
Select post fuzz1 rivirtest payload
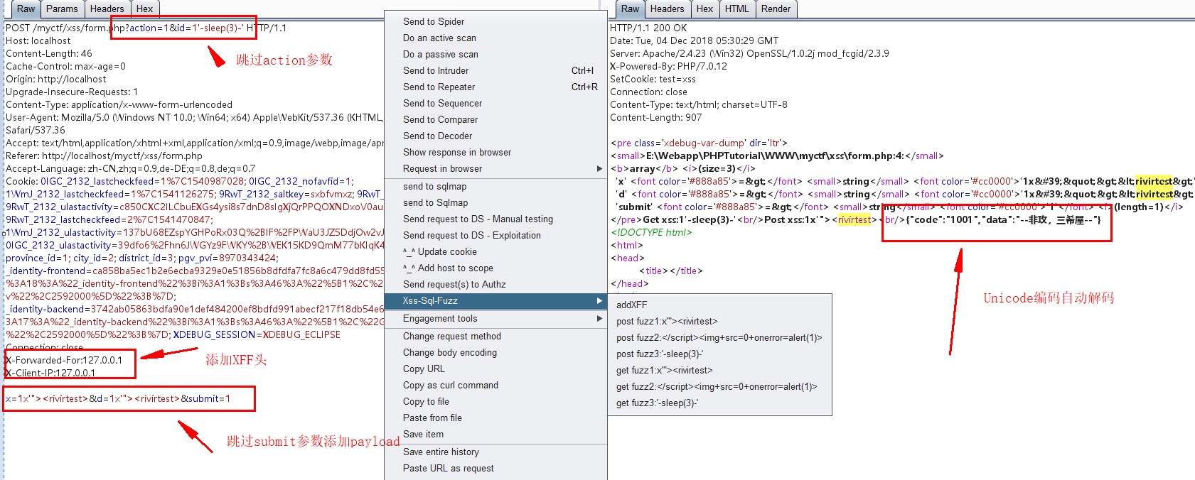pos(719,321)
